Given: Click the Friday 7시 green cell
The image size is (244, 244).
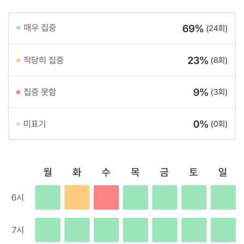Looking at the screenshot, I should pyautogui.click(x=165, y=230).
